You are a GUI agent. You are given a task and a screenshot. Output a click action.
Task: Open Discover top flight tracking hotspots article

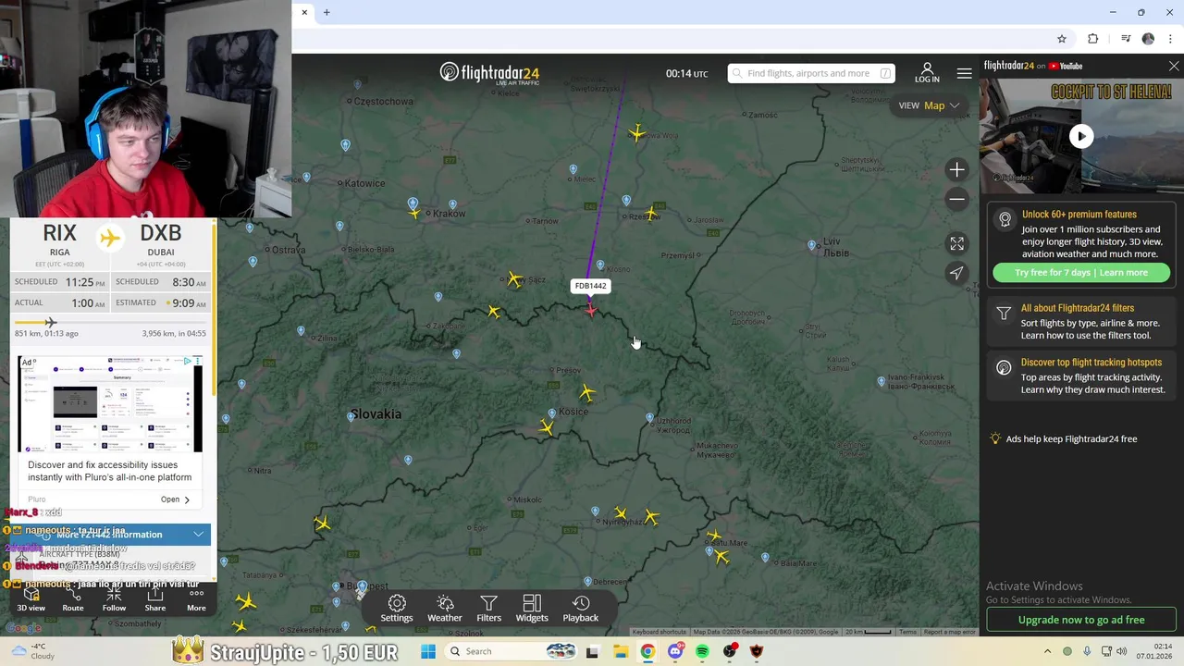[1082, 376]
